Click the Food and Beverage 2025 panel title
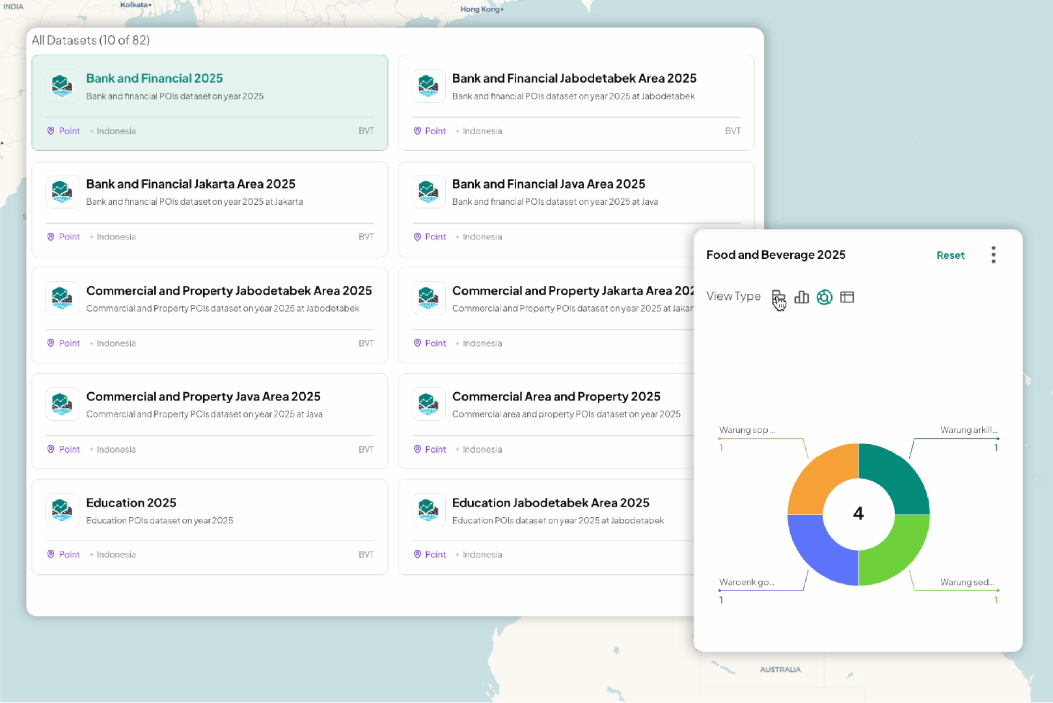Screen dimensions: 1053x703 pos(776,255)
